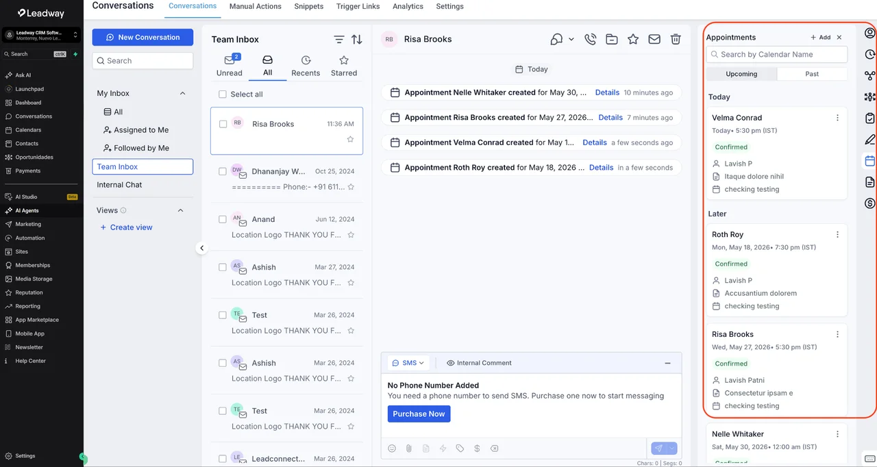Insert emoji in message composer
Screen dimensions: 877x467
click(392, 449)
